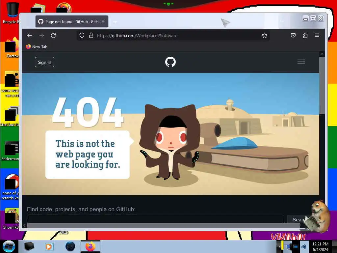Viewport: 337px width, 253px height.
Task: Select the Enderman desktop icon
Action: point(10,151)
